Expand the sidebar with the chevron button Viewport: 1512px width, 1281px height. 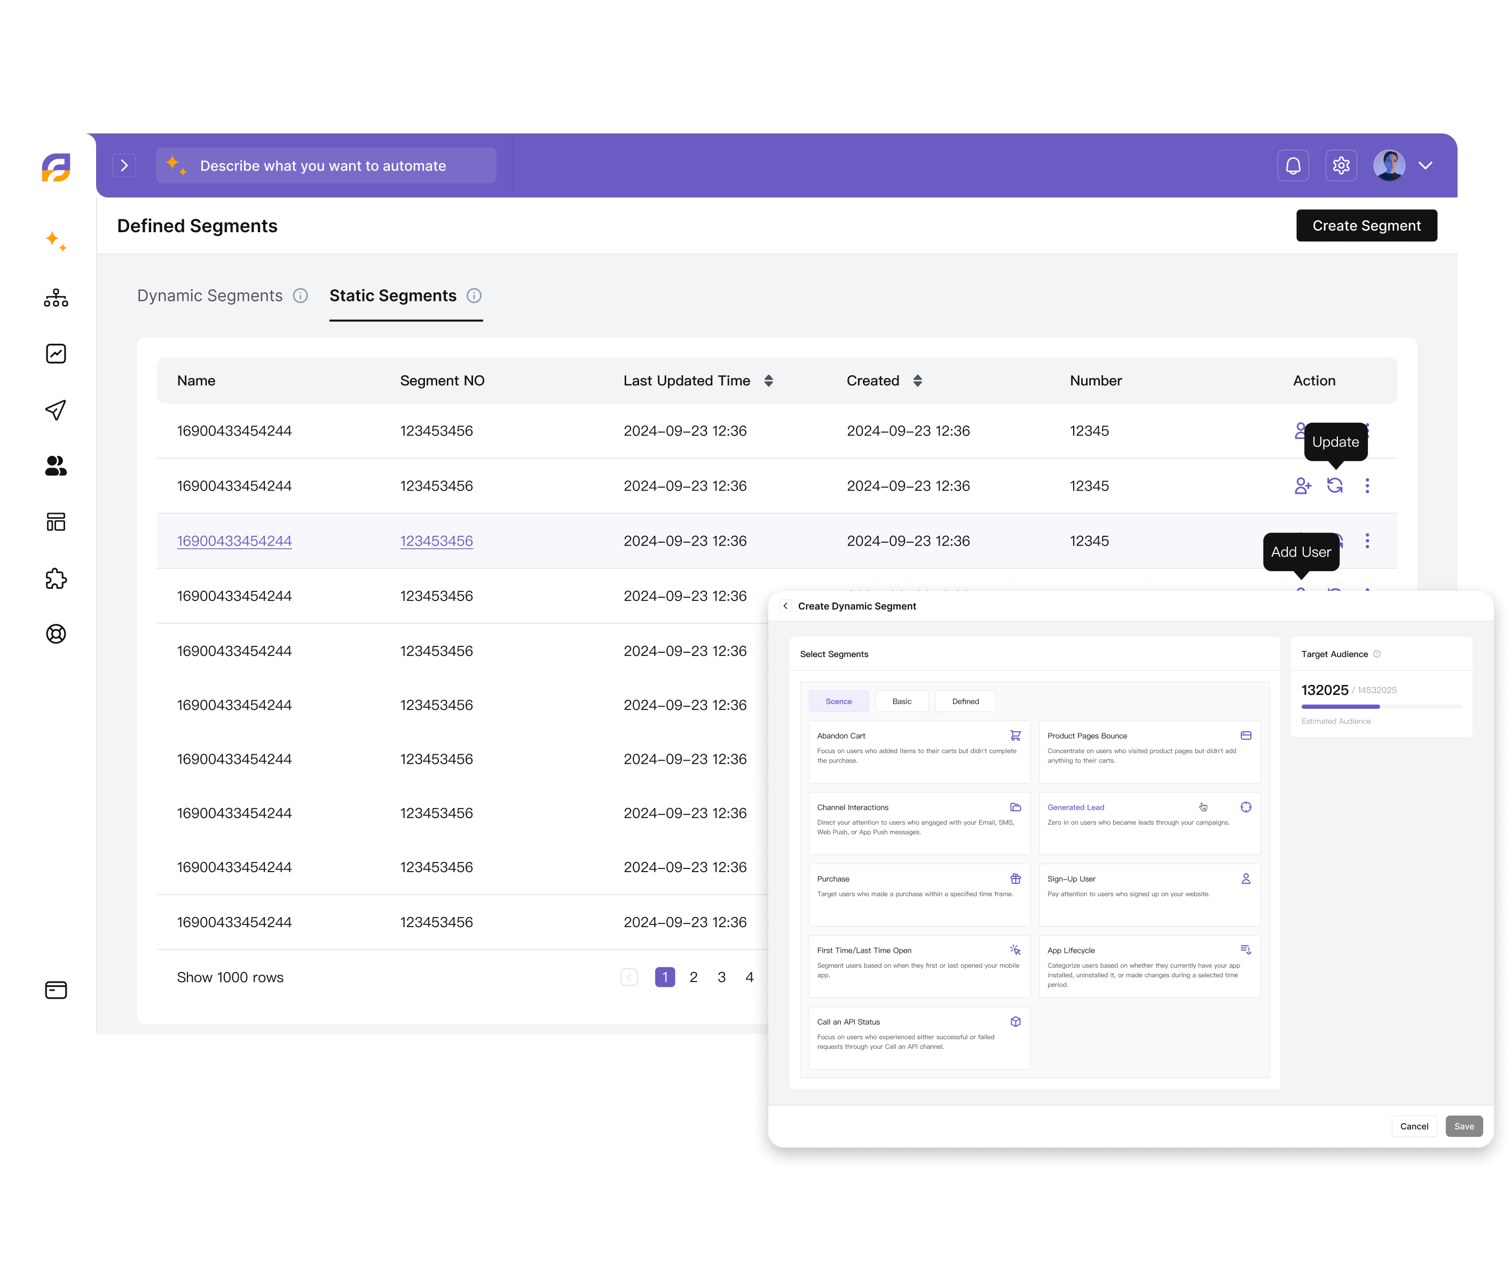(124, 165)
